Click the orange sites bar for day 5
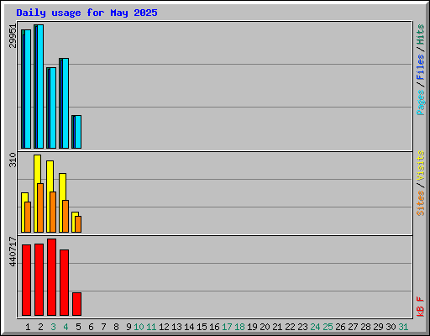The width and height of the screenshot is (430, 336). point(78,224)
